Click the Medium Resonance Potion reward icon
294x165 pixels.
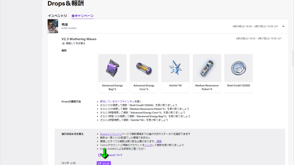[207, 68]
